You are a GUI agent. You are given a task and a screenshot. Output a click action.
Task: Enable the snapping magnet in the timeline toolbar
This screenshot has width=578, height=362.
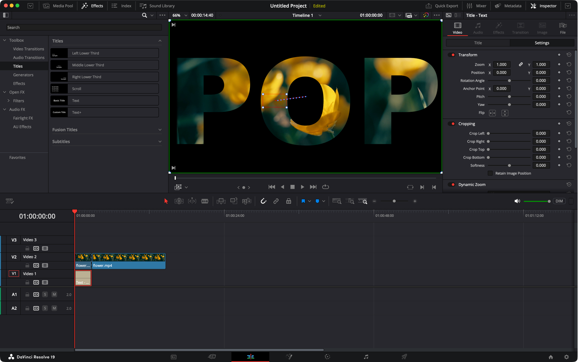pos(263,201)
